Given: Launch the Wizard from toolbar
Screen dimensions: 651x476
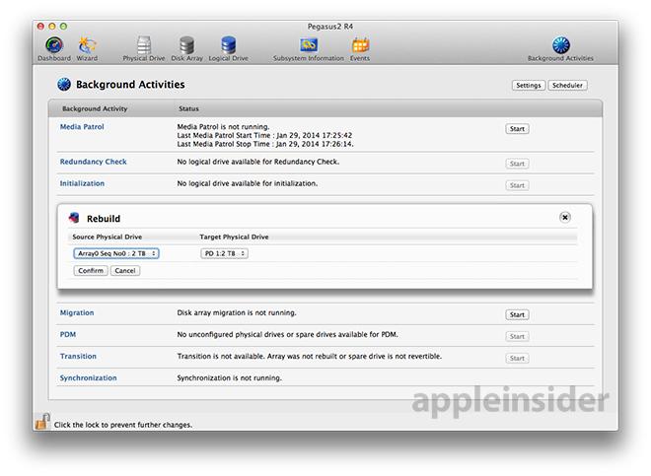Looking at the screenshot, I should pyautogui.click(x=87, y=49).
